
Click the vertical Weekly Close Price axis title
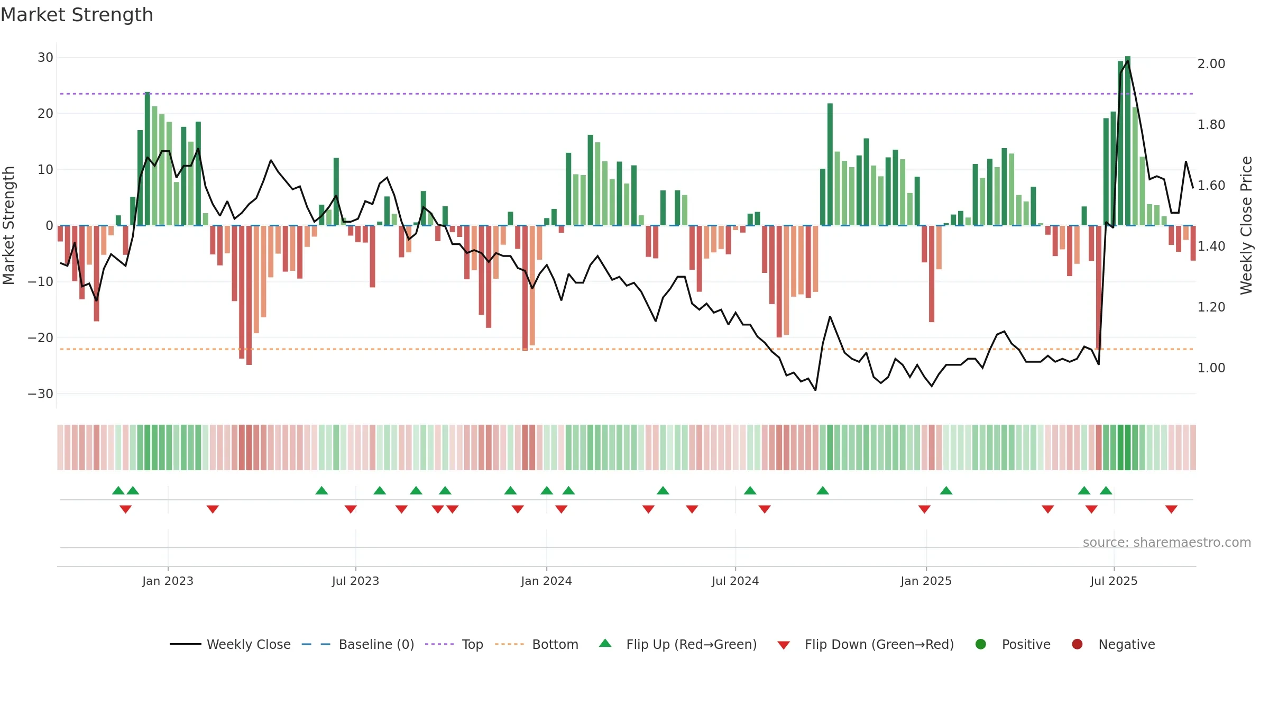(x=1246, y=225)
